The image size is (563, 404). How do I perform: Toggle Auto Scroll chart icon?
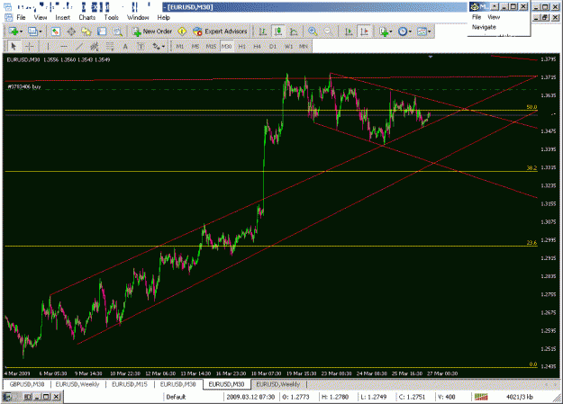pyautogui.click(x=349, y=31)
